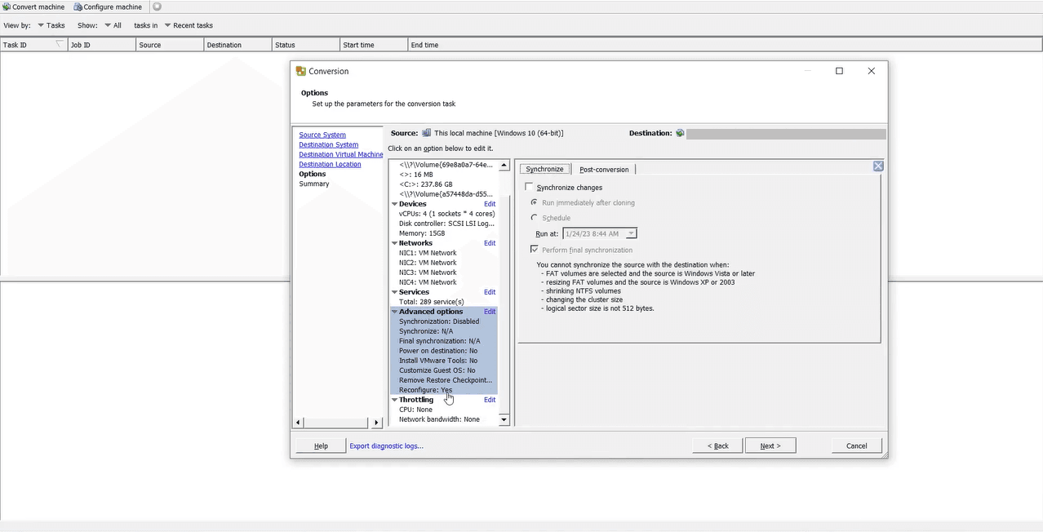Switch to the Post-conversion tab
This screenshot has width=1043, height=532.
[x=603, y=170]
